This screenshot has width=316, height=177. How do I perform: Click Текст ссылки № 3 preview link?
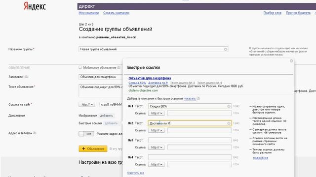[182, 83]
